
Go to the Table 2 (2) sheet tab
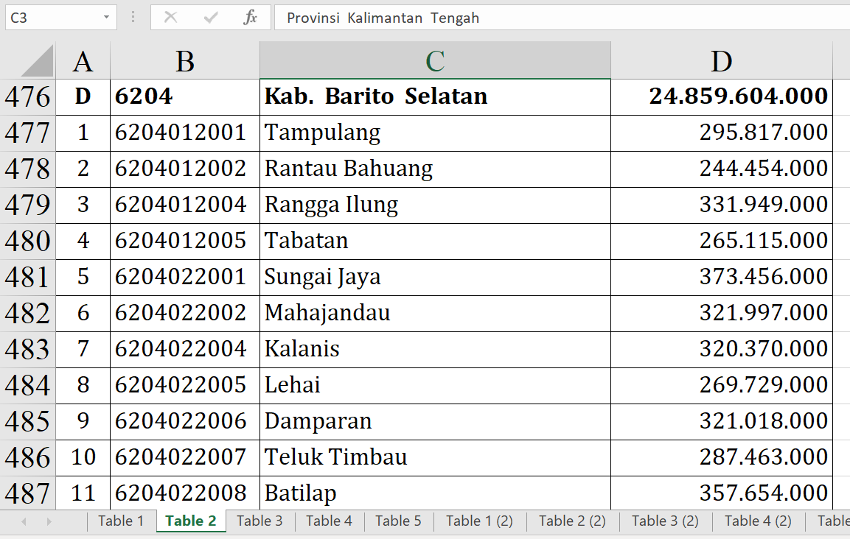(x=572, y=521)
